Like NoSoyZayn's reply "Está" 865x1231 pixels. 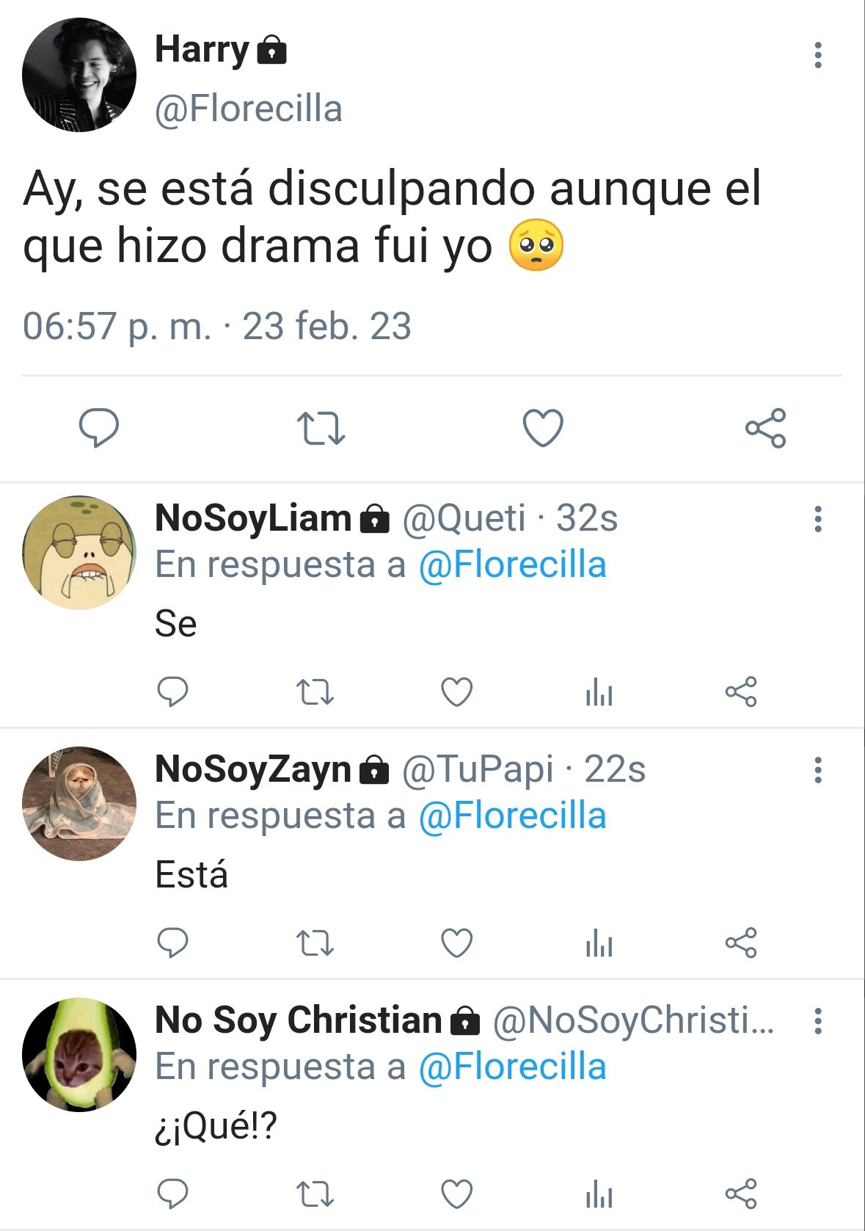(456, 943)
